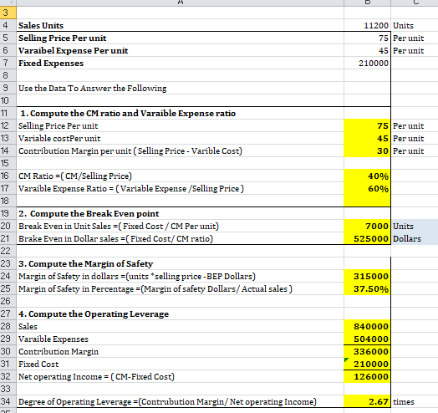Click the 525000 Dollars break-even cell
This screenshot has width=438, height=413.
point(367,238)
